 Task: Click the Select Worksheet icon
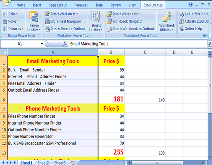[47, 14]
